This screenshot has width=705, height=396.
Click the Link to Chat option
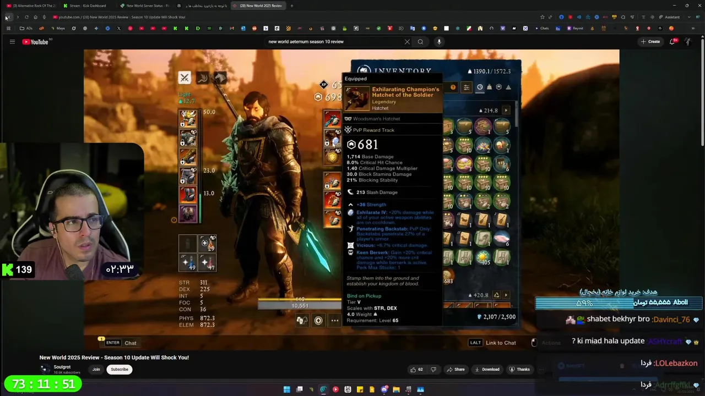493,343
